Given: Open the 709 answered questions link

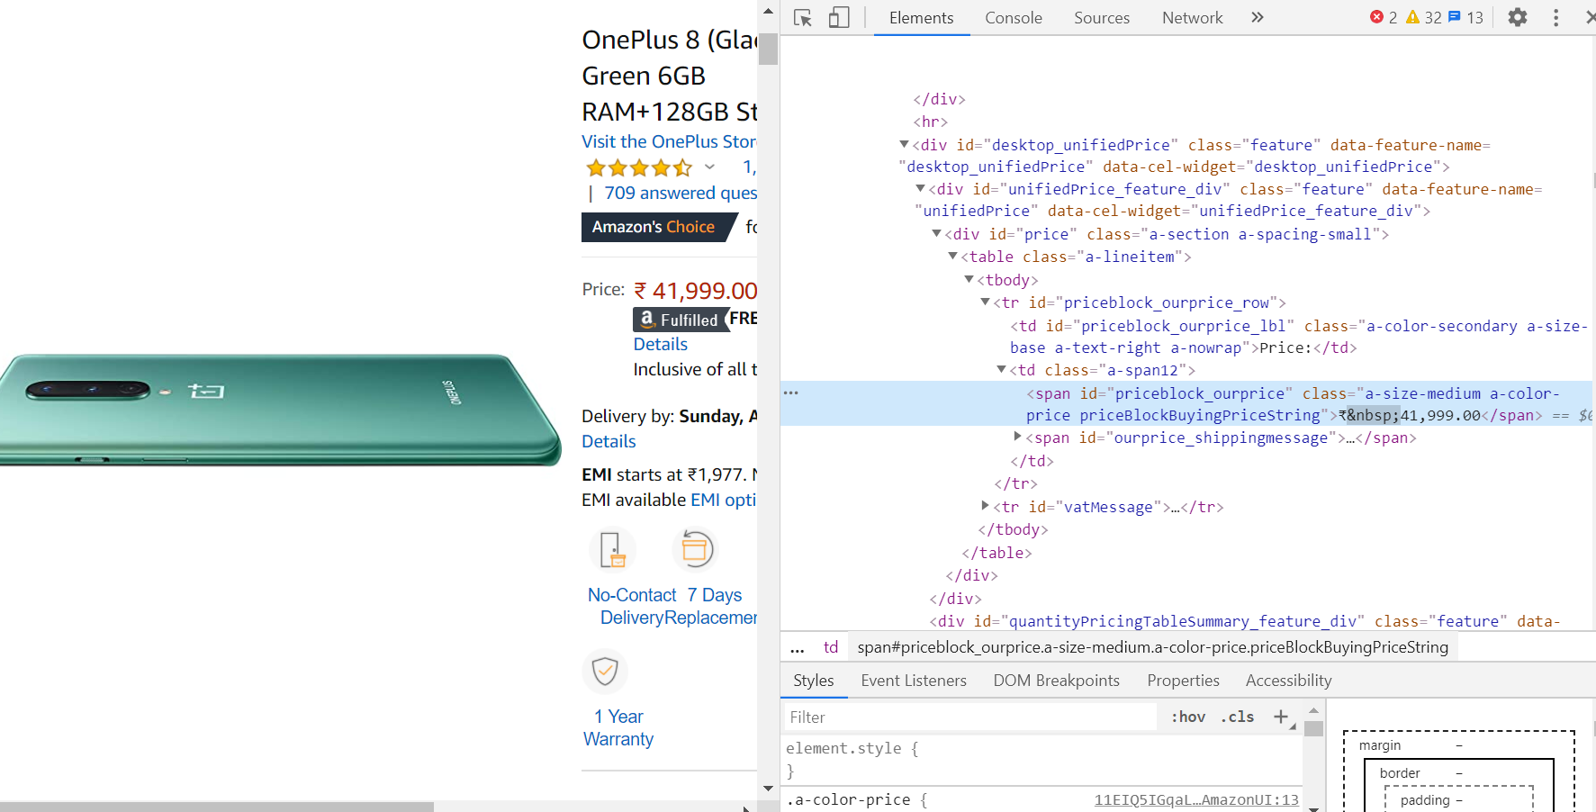Looking at the screenshot, I should coord(681,193).
